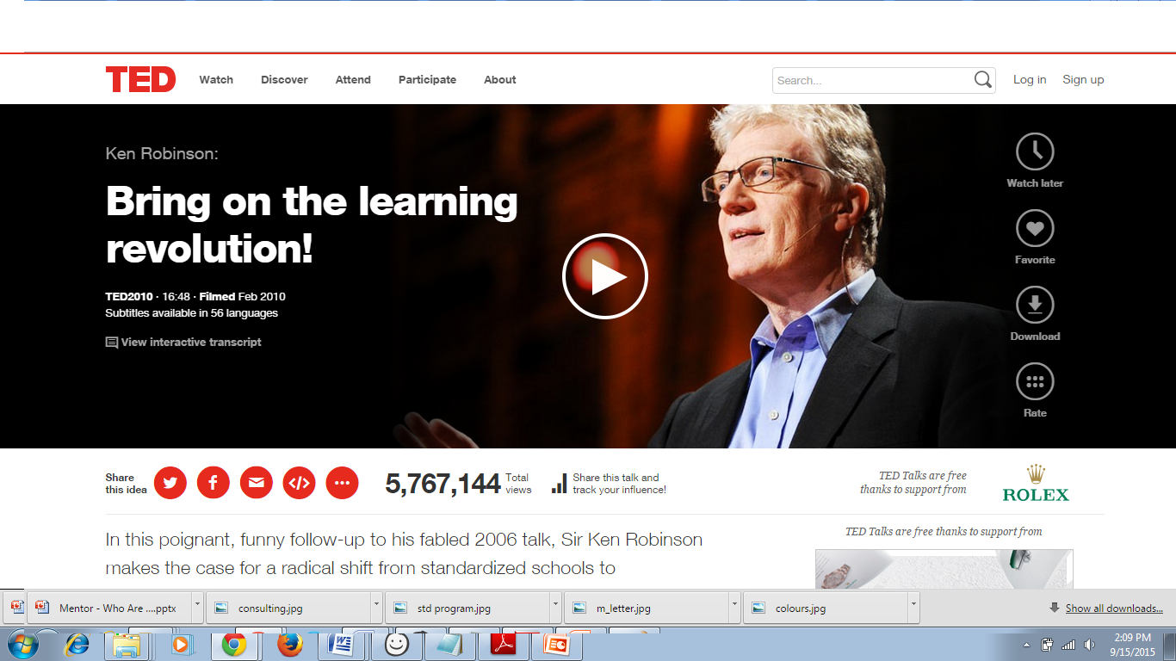Click the network signal tray icon
The image size is (1176, 661).
[1068, 645]
